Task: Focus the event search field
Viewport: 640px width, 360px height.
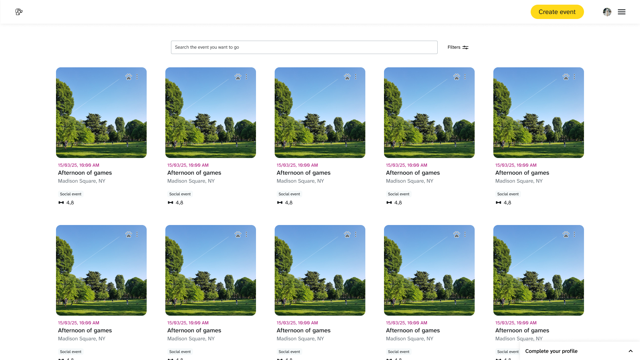Action: 304,47
